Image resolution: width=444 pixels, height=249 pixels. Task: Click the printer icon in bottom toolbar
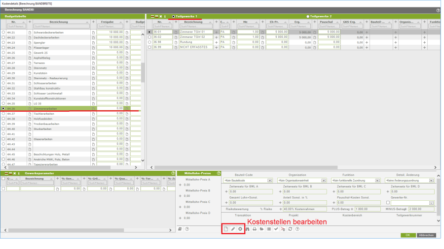pos(255,229)
